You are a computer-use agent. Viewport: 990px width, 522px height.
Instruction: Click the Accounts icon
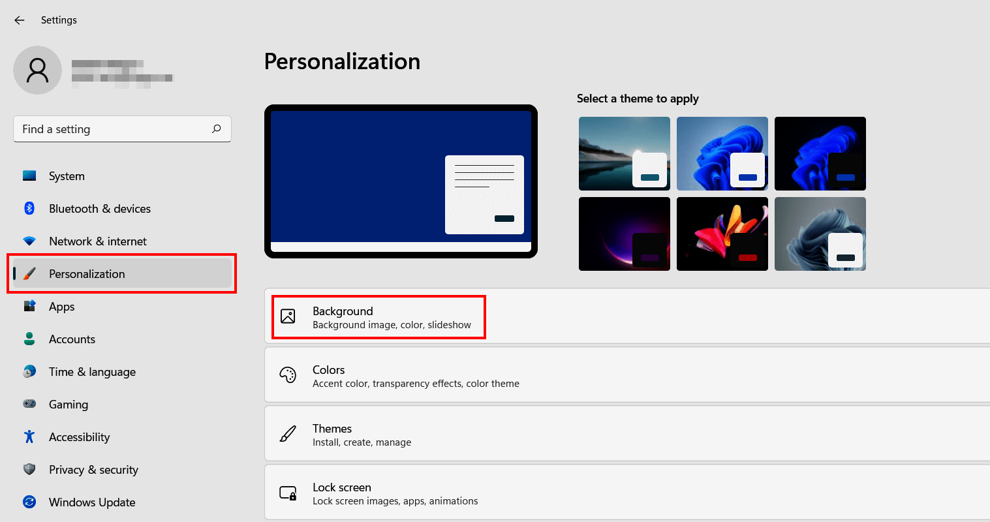[x=29, y=339]
